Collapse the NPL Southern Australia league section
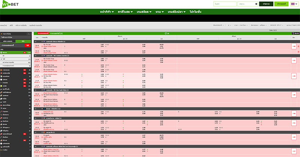The image size is (300, 157). click(x=36, y=56)
